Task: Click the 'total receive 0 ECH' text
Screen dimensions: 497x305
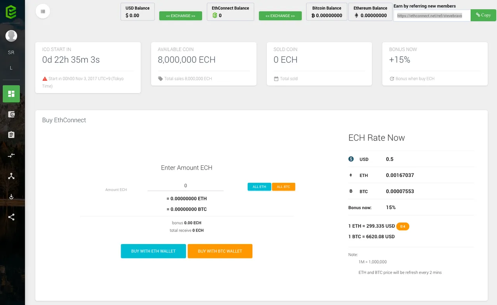Action: point(186,230)
